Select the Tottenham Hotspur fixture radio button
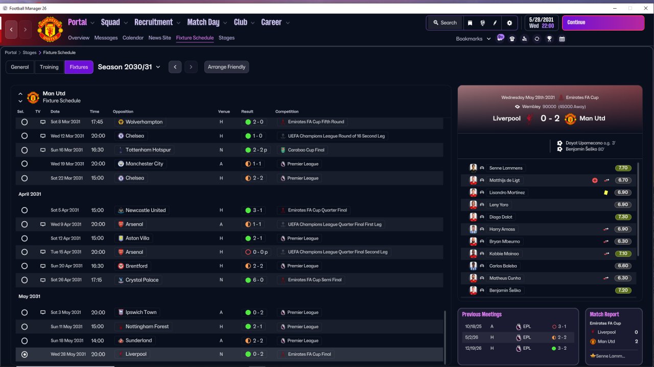The width and height of the screenshot is (654, 367). pyautogui.click(x=25, y=150)
